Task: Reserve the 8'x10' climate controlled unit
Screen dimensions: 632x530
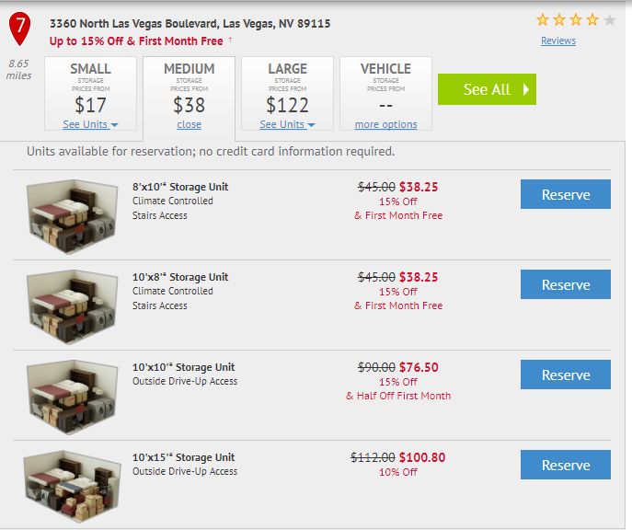Action: pos(565,195)
